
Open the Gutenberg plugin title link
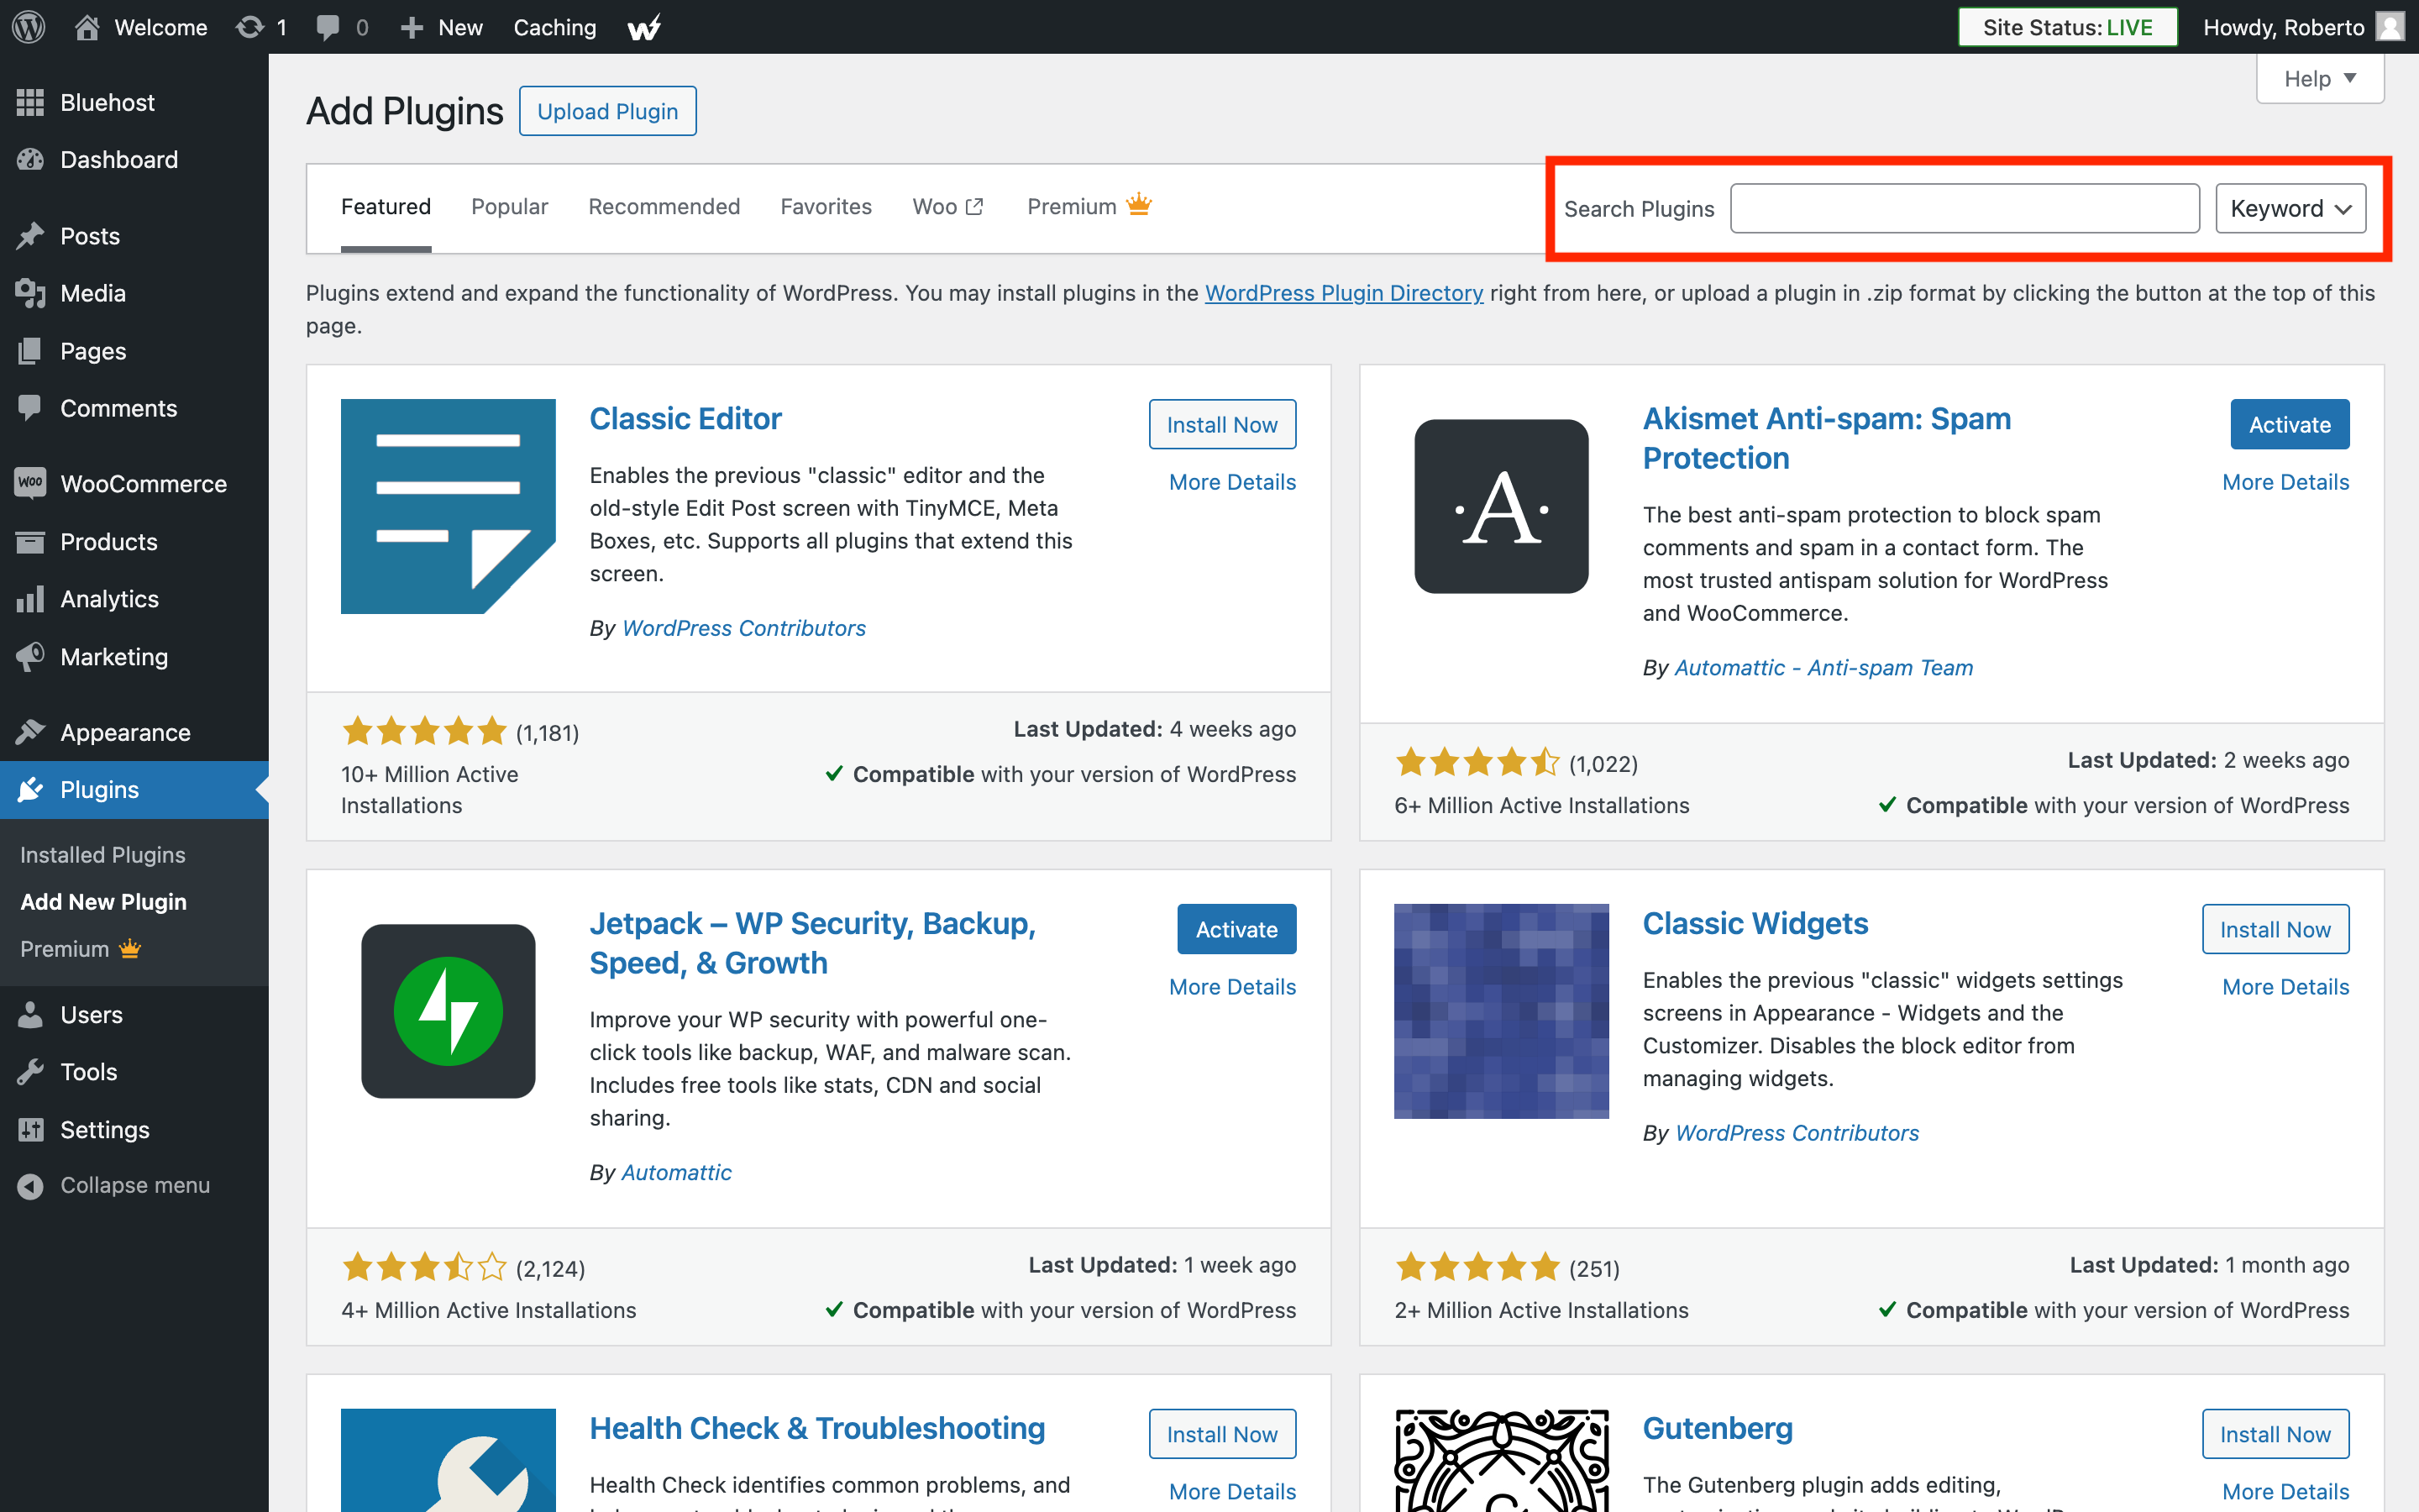1718,1428
